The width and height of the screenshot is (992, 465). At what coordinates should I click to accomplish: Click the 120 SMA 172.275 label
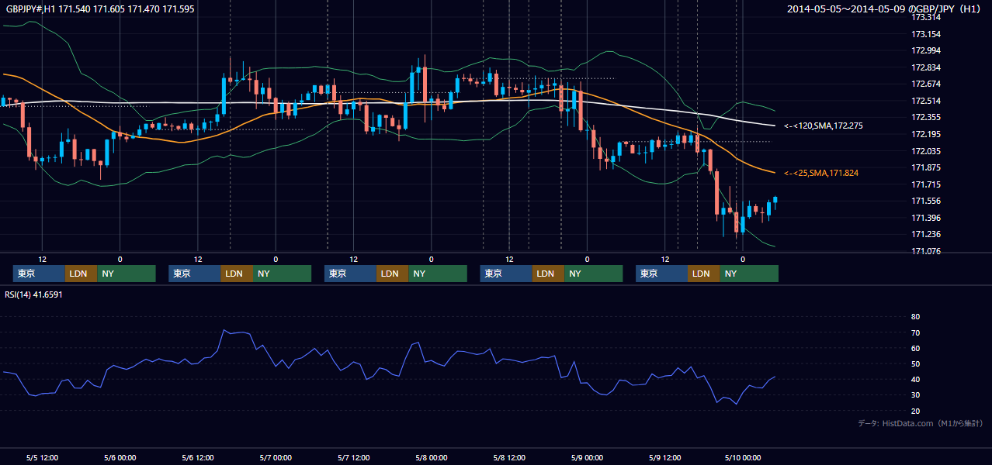(824, 126)
